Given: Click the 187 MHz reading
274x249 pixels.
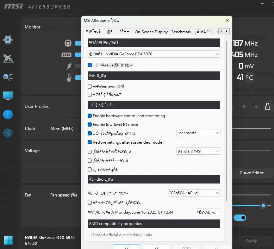Looking at the screenshot, I should (245, 43).
